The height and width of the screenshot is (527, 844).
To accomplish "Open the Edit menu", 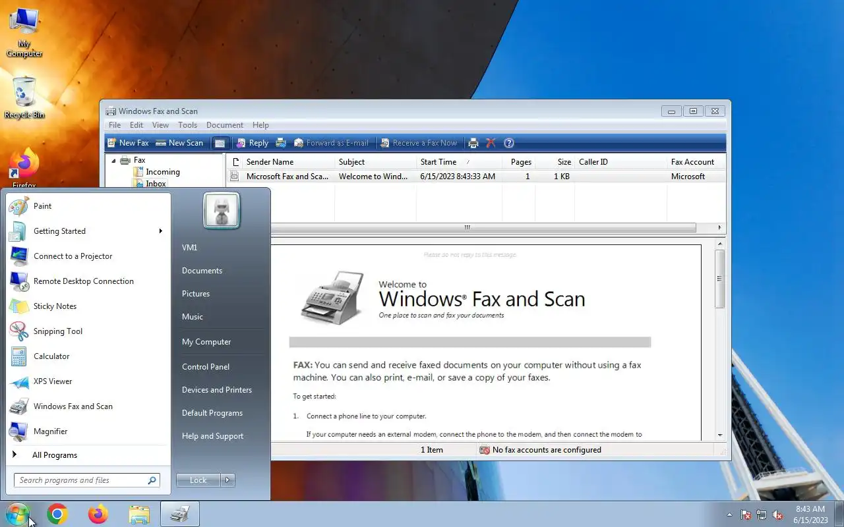I will point(136,125).
